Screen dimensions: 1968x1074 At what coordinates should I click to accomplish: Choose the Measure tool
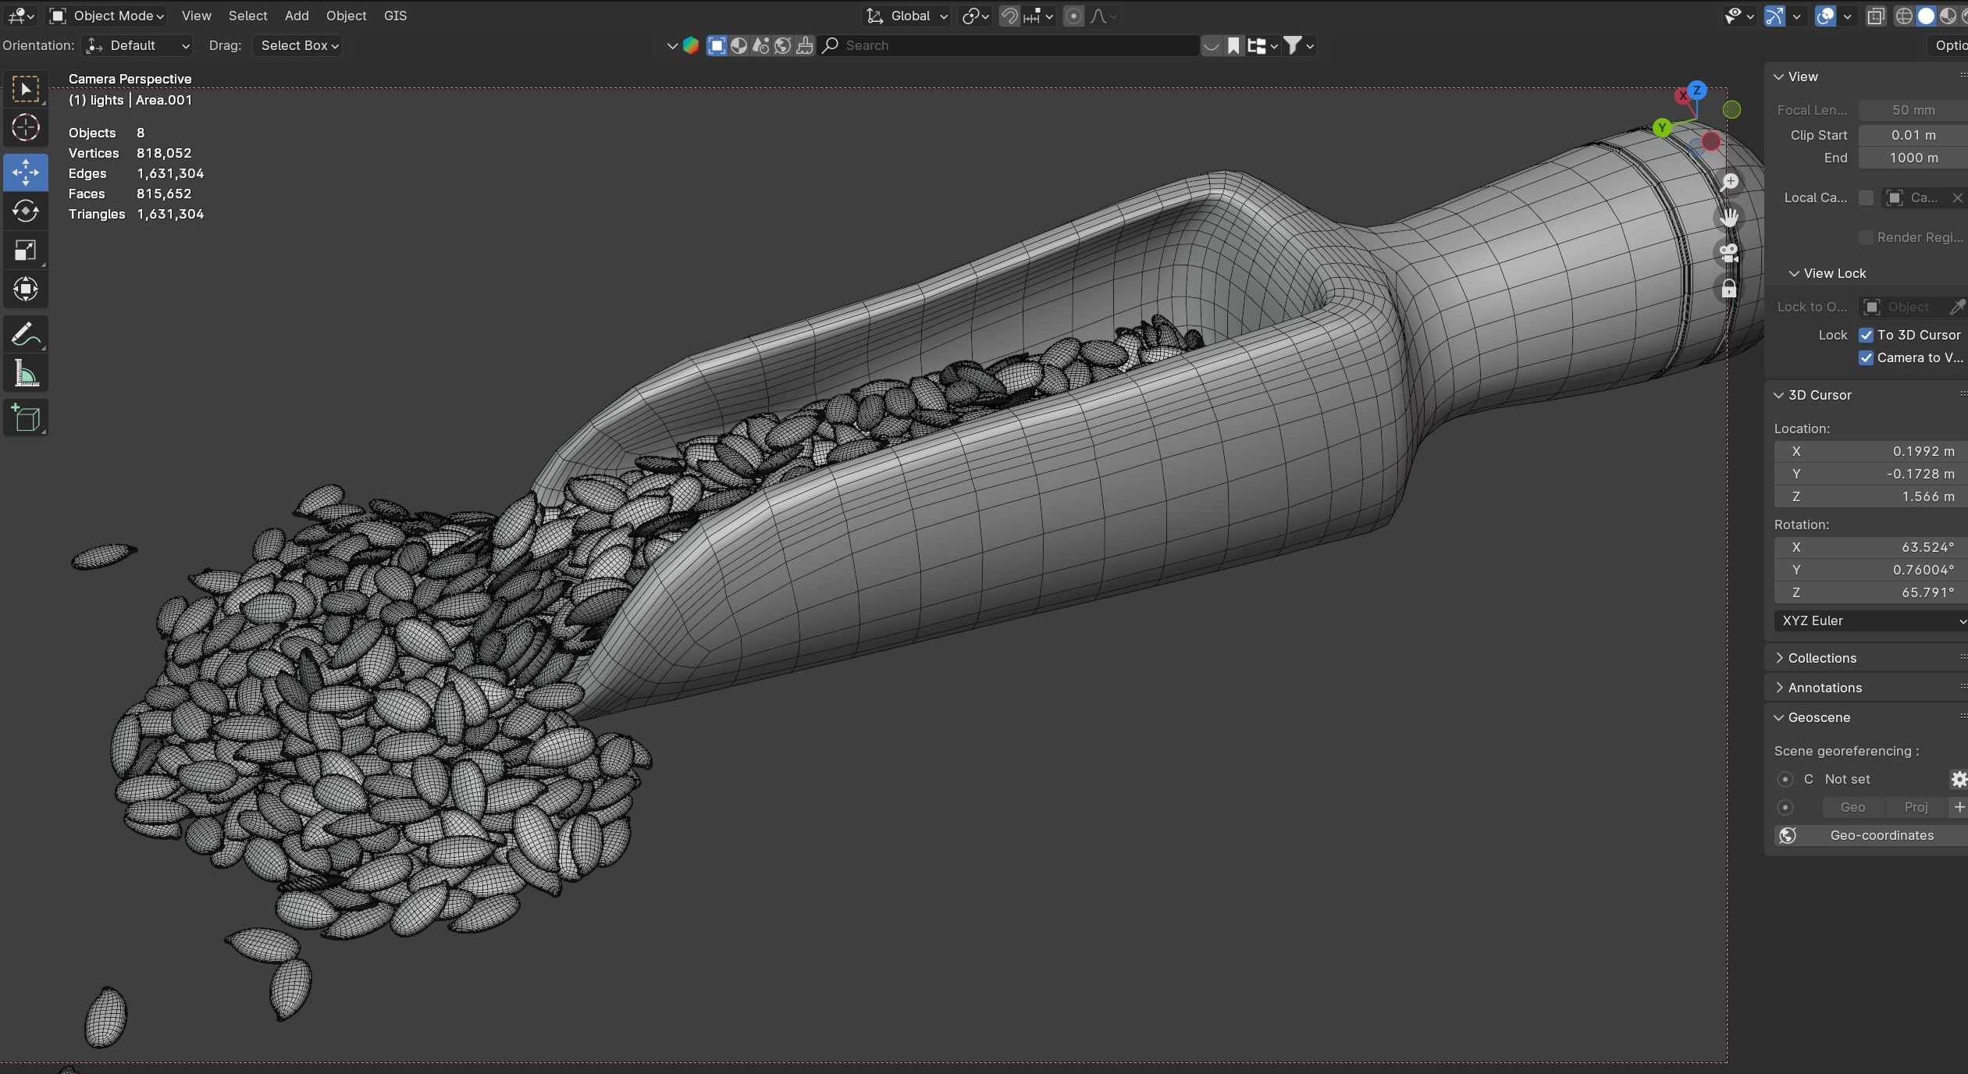point(26,375)
